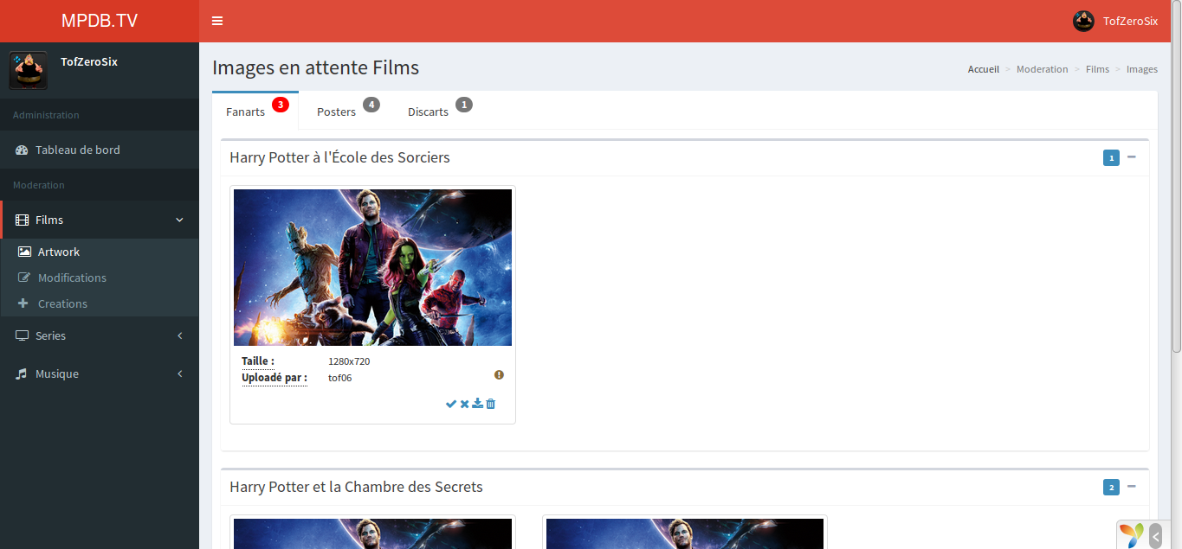
Task: Expand the Musique menu chevron
Action: click(x=180, y=373)
